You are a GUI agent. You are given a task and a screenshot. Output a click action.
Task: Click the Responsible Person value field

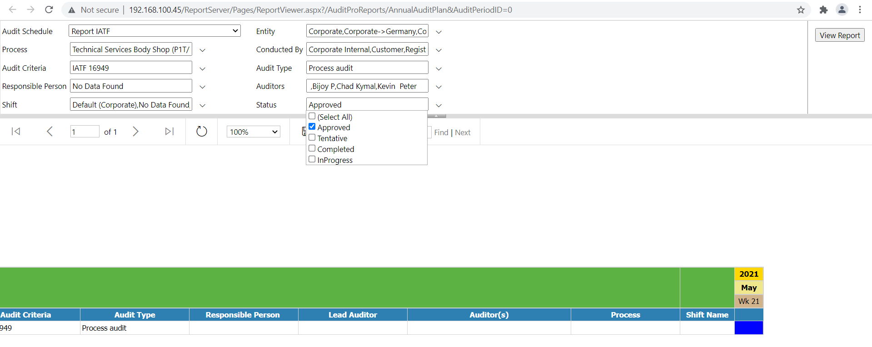[x=131, y=86]
